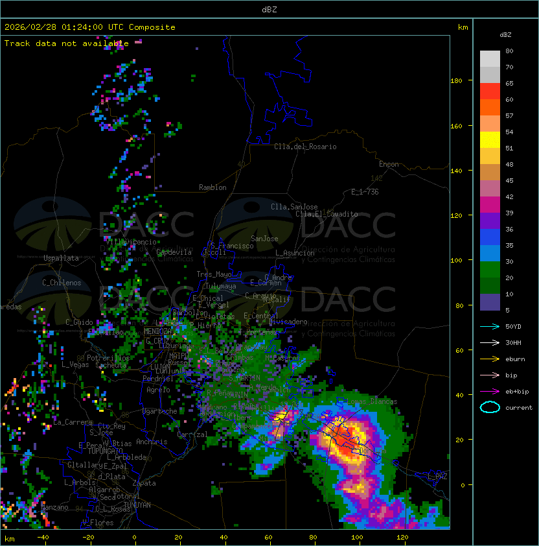539x546 pixels.
Task: Click the 'Uspallata' map label
Action: click(x=61, y=258)
